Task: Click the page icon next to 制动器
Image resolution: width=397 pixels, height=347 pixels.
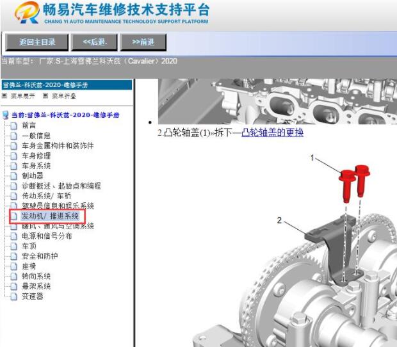Action: (x=13, y=176)
